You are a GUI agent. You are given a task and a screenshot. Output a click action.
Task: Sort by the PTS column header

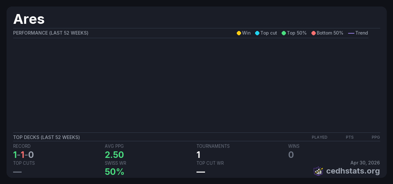tap(349, 137)
